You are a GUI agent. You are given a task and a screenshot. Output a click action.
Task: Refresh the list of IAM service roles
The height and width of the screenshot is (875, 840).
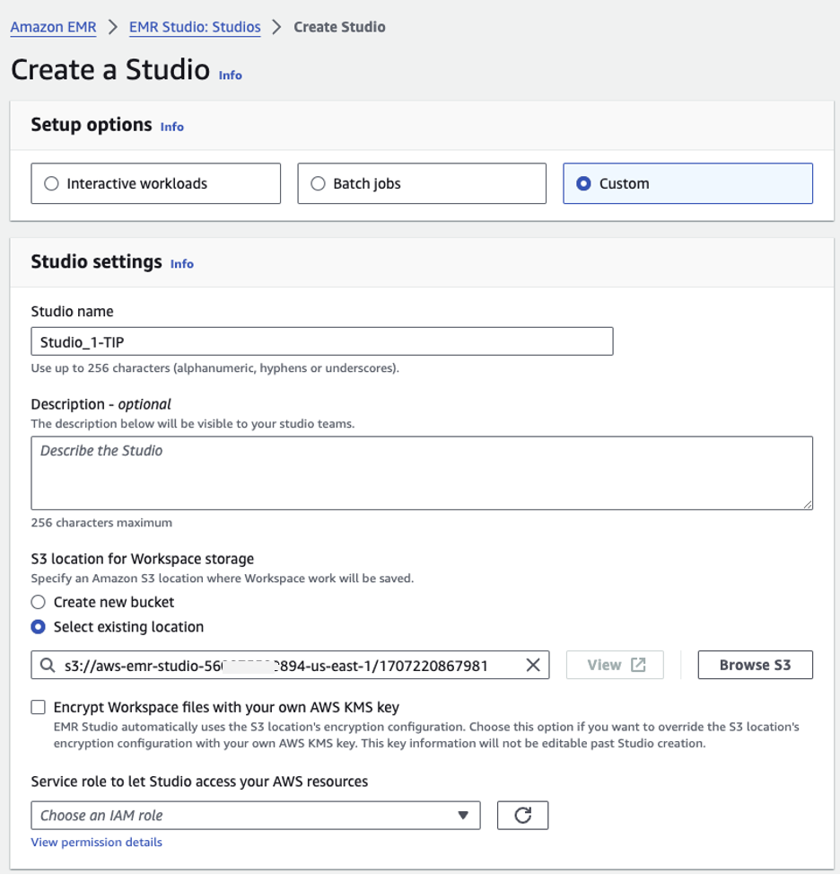tap(522, 815)
